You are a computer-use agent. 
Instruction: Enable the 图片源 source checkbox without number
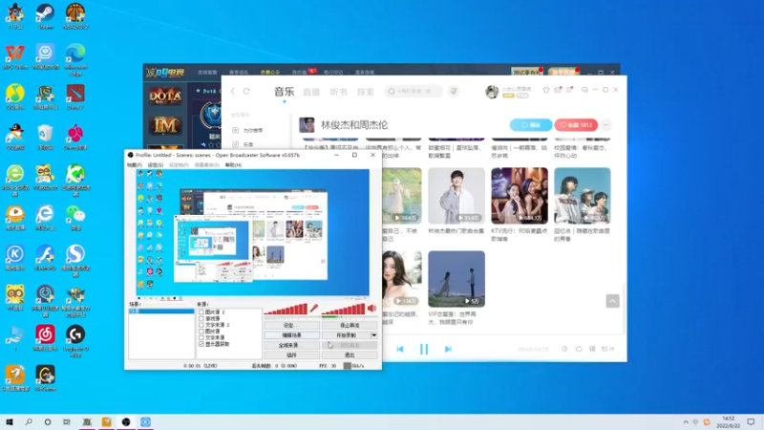click(x=202, y=331)
